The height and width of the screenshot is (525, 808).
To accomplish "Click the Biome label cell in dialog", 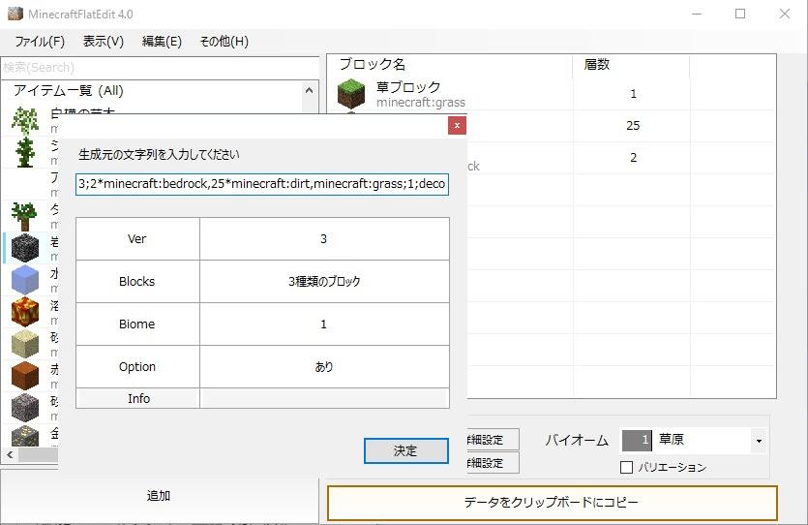I will click(x=137, y=324).
